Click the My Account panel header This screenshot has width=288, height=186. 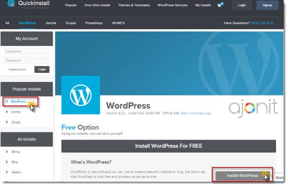26,39
